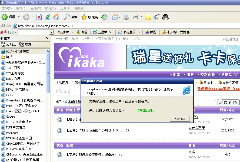Close the 收藏夹 favorites panel
Viewport: 240px width, 162px height.
tap(47, 38)
